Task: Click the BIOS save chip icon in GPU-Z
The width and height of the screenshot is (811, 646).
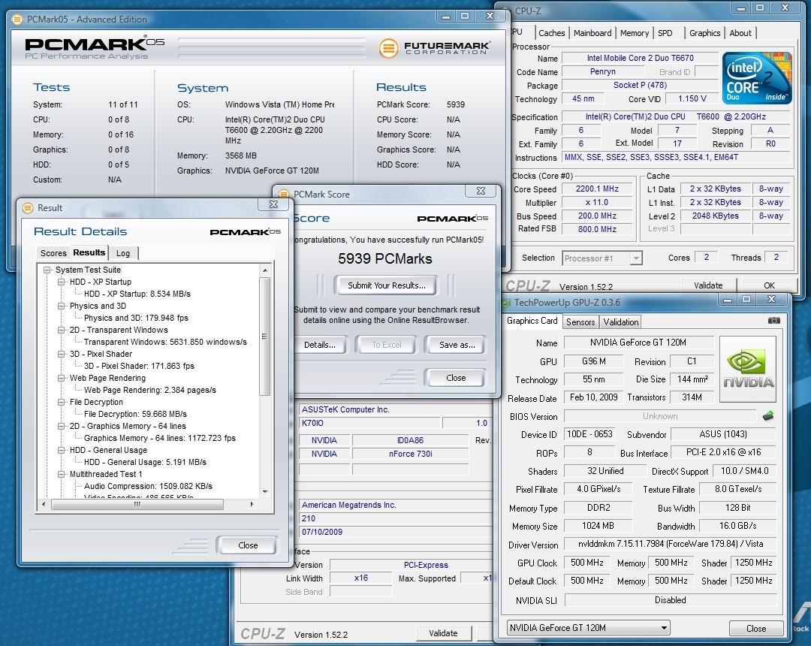Action: [768, 415]
